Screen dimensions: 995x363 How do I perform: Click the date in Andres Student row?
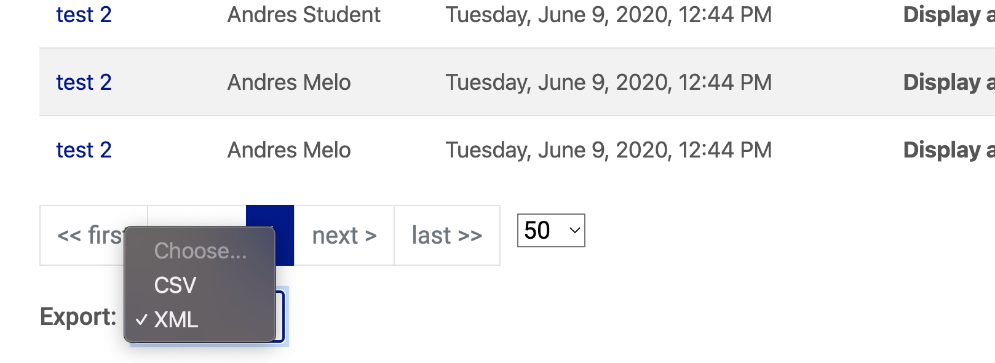(609, 15)
